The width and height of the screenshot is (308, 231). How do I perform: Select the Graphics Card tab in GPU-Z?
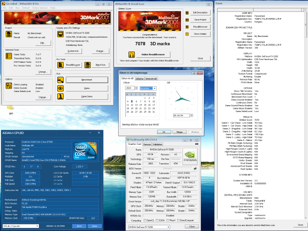(x=134, y=144)
